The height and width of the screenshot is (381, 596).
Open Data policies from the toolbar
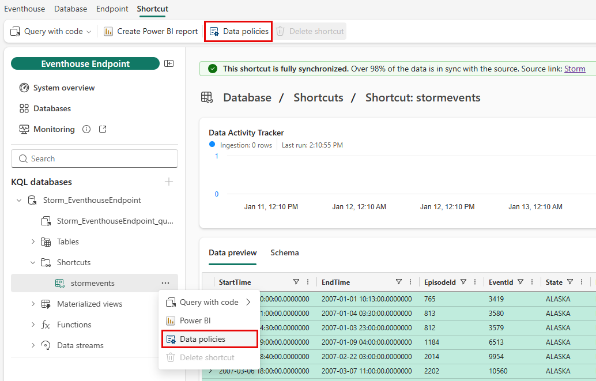(x=239, y=31)
